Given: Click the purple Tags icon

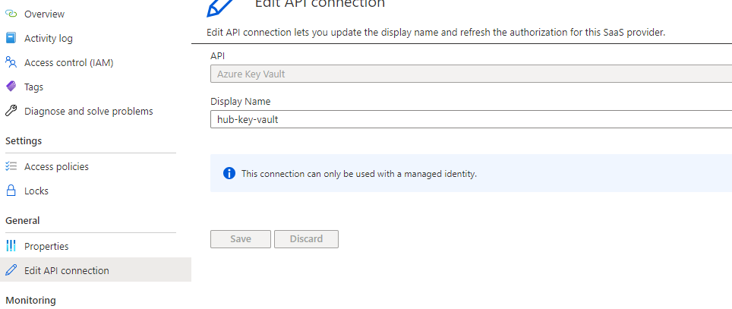Looking at the screenshot, I should (11, 87).
